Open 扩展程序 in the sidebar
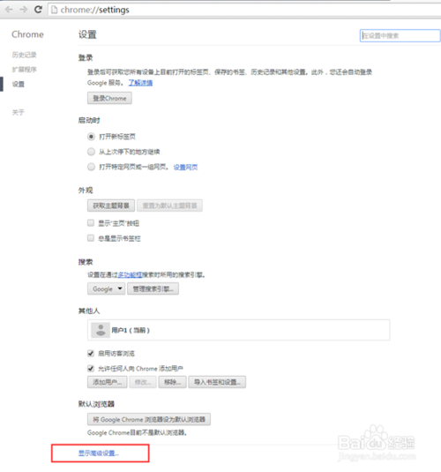This screenshot has width=441, height=472. click(25, 70)
